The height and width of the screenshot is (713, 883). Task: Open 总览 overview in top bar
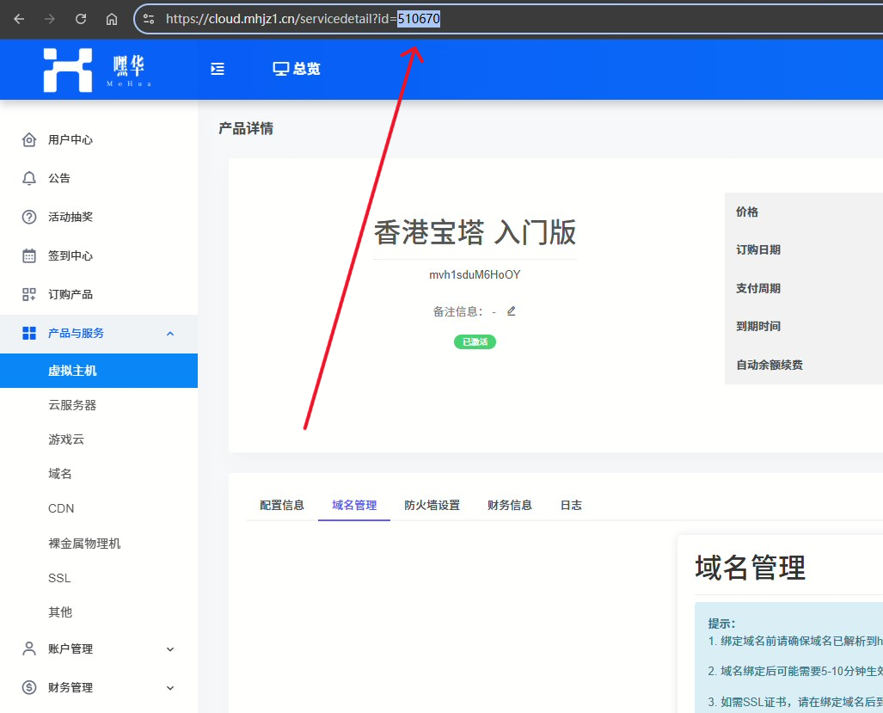297,69
